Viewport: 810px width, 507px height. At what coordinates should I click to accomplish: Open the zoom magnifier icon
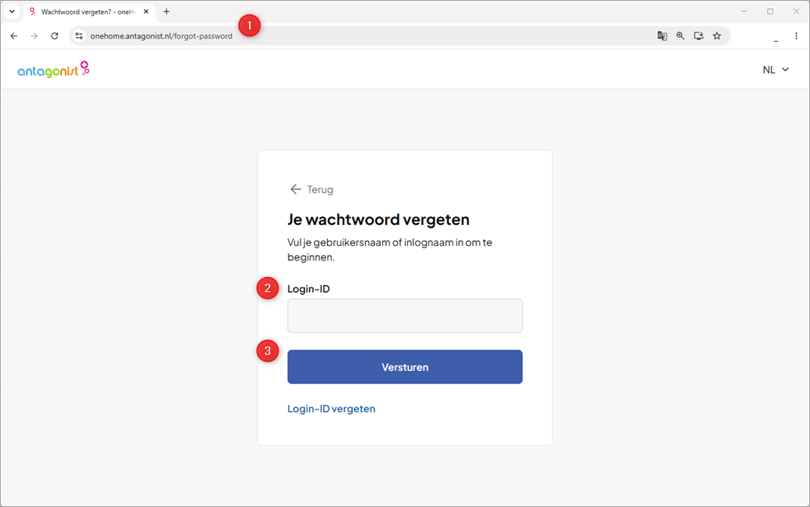coord(681,36)
